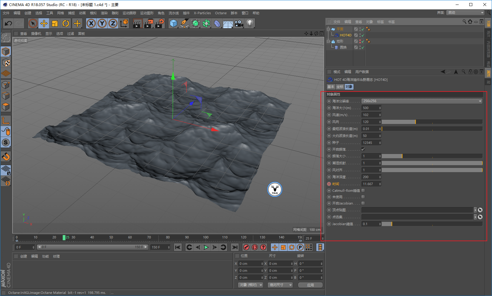Enable the 开启Jacobian checkbox
Image resolution: width=492 pixels, height=296 pixels.
[363, 203]
